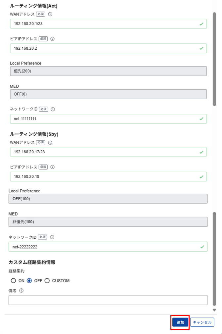Click info icon beside Act ピアIPアドレス

[52, 39]
